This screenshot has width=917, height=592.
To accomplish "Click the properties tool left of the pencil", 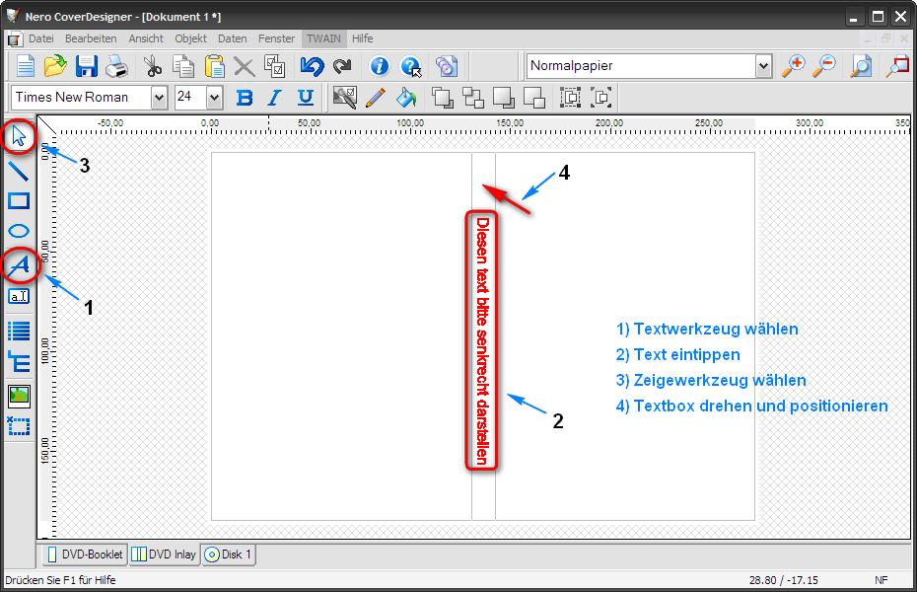I will (x=345, y=98).
